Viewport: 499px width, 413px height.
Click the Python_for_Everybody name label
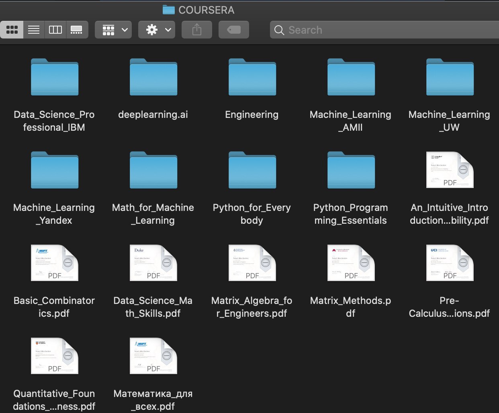point(252,214)
